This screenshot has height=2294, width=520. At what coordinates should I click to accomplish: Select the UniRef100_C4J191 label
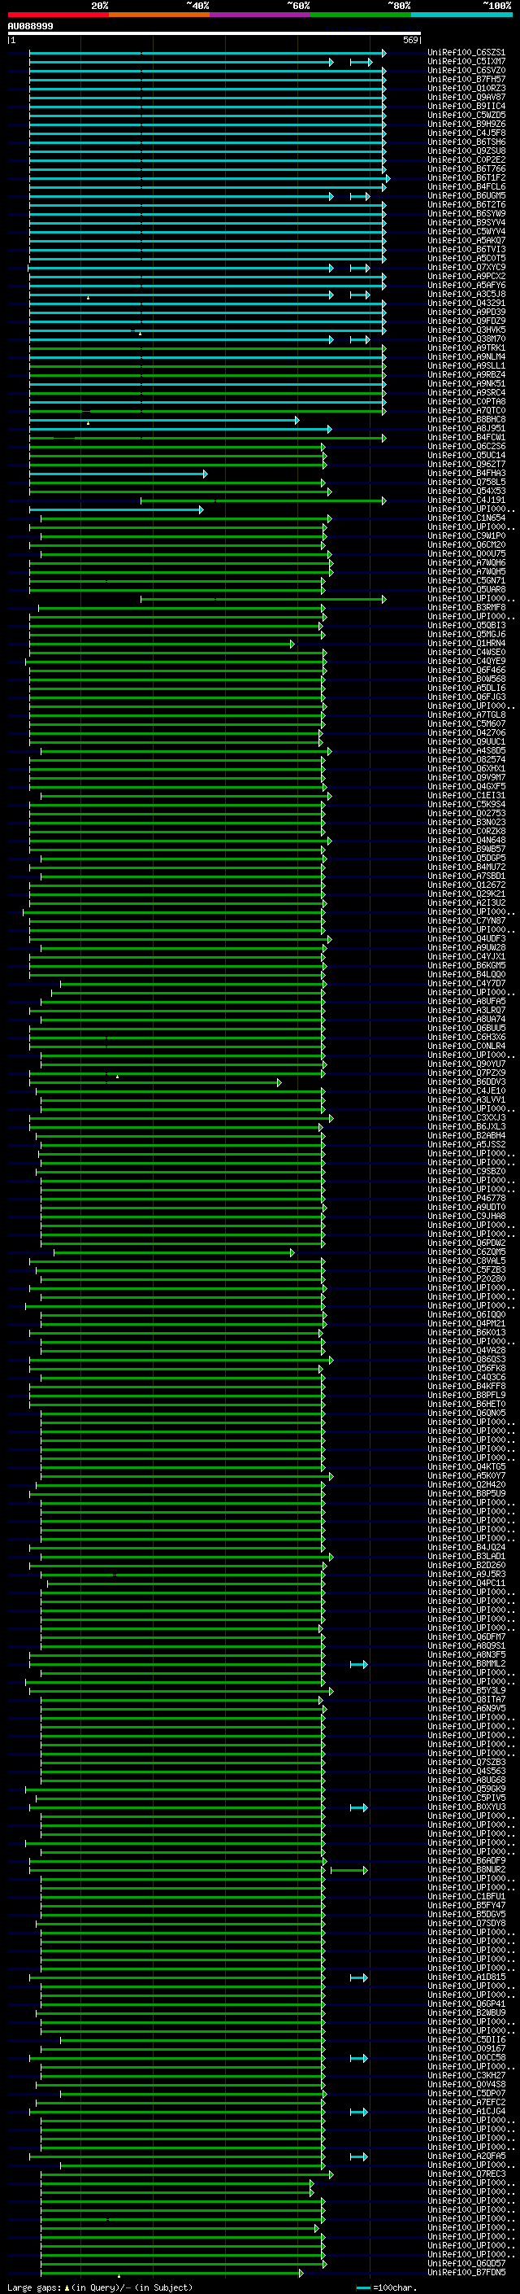click(x=466, y=500)
